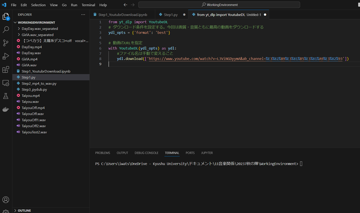Collapse the WORKINGENVIRONMENT folder section

point(36,23)
